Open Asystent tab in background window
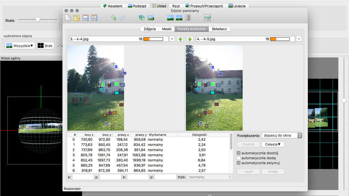Image resolution: width=349 pixels, height=196 pixels. click(x=112, y=6)
